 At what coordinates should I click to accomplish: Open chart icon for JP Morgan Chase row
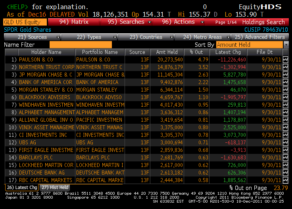pyautogui.click(x=286, y=75)
